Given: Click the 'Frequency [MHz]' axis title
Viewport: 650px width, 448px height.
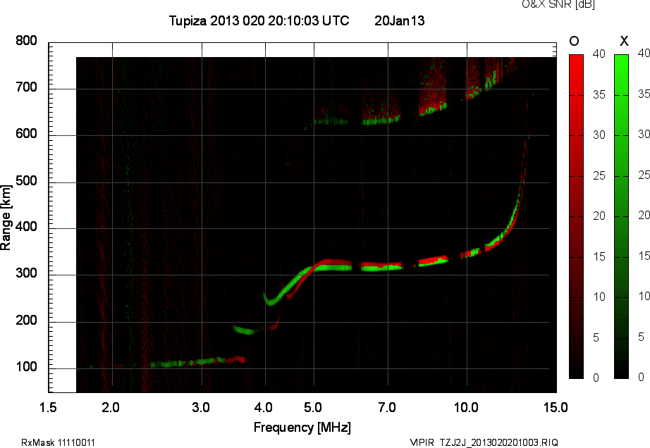Looking at the screenshot, I should 302,428.
